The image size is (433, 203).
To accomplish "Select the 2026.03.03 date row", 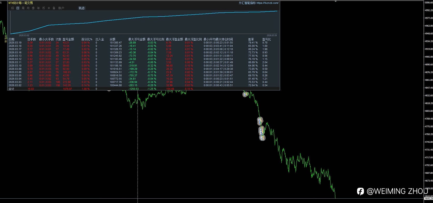I will click(15, 82).
